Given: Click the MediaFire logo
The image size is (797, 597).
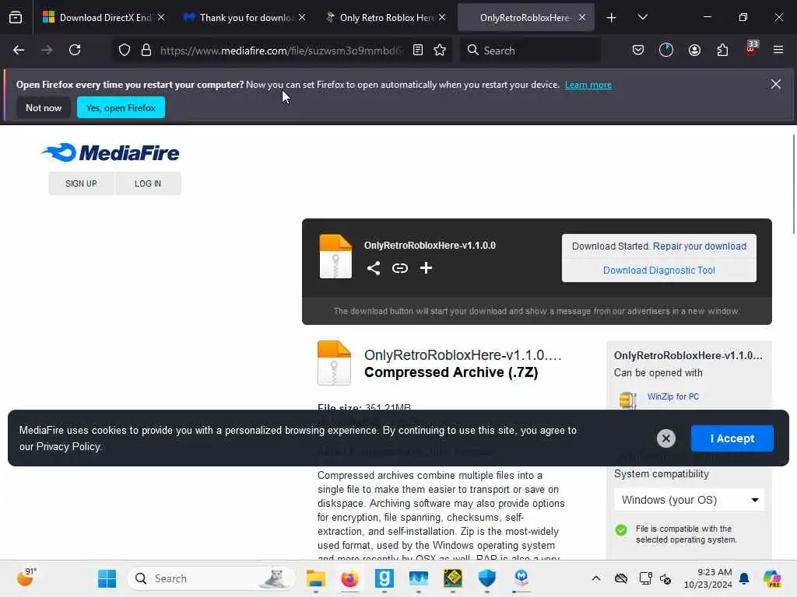Looking at the screenshot, I should point(111,152).
